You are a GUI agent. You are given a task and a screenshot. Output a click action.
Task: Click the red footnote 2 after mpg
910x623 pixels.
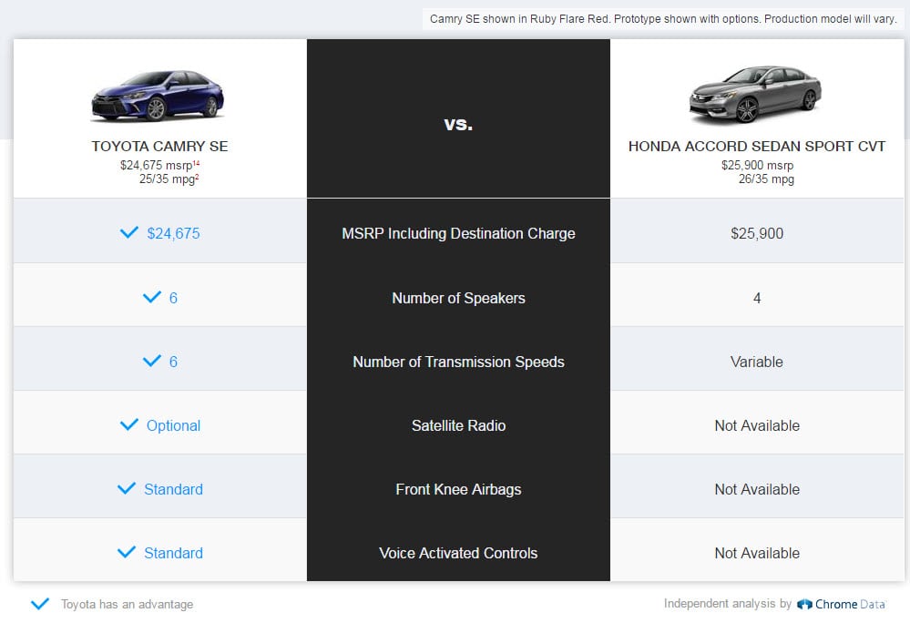pyautogui.click(x=198, y=177)
